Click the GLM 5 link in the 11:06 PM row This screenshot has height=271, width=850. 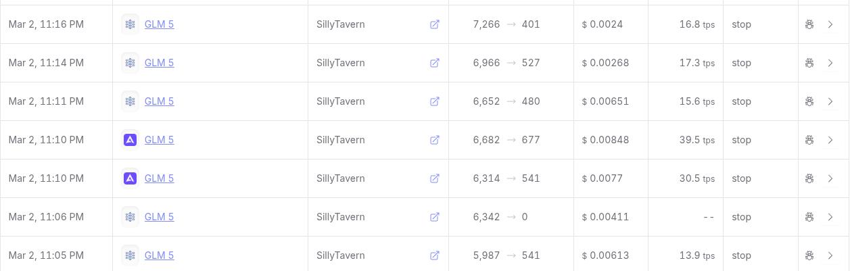[x=159, y=217]
